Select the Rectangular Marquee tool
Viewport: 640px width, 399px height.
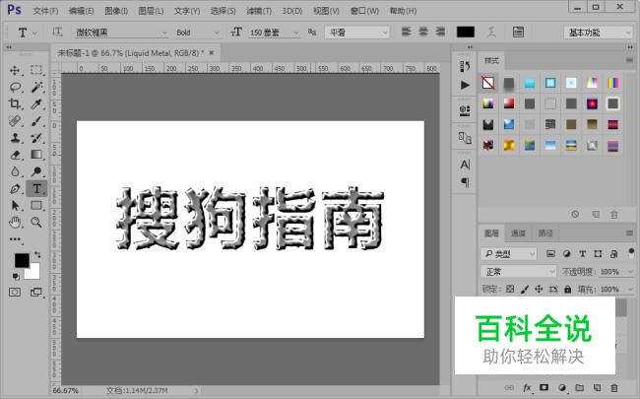(x=36, y=70)
